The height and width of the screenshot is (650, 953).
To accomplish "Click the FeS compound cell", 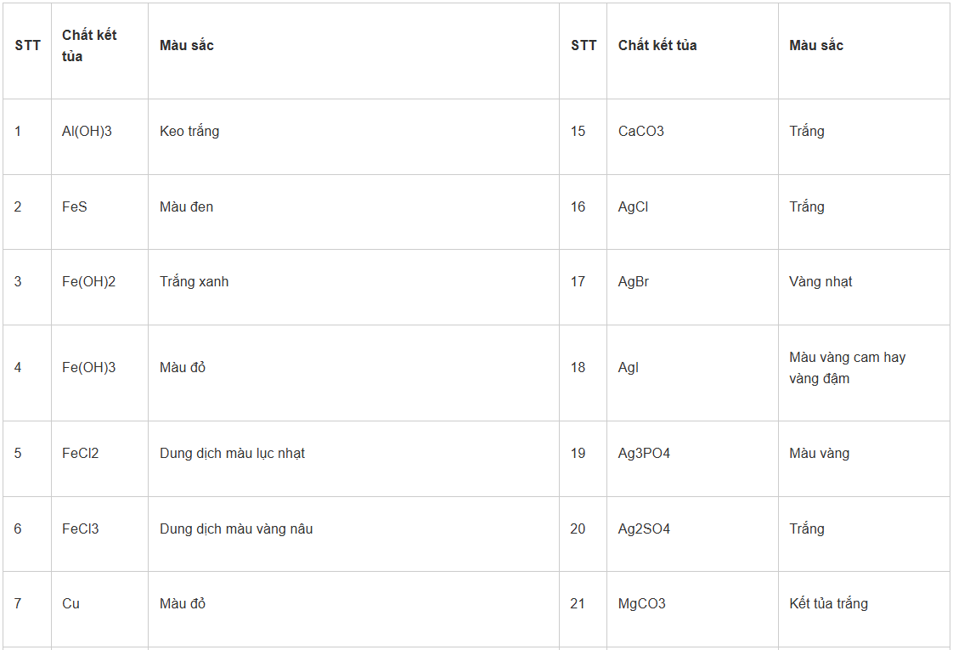I will (75, 207).
